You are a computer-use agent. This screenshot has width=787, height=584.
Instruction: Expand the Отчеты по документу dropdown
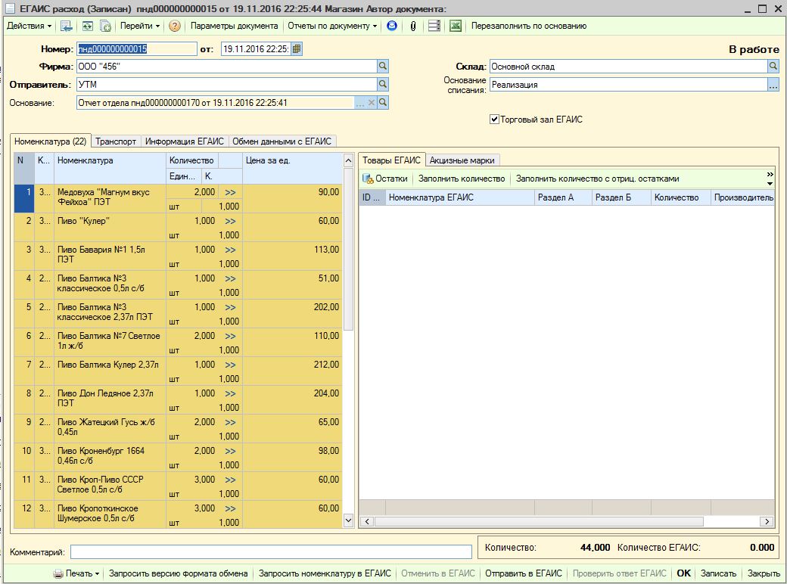(332, 26)
